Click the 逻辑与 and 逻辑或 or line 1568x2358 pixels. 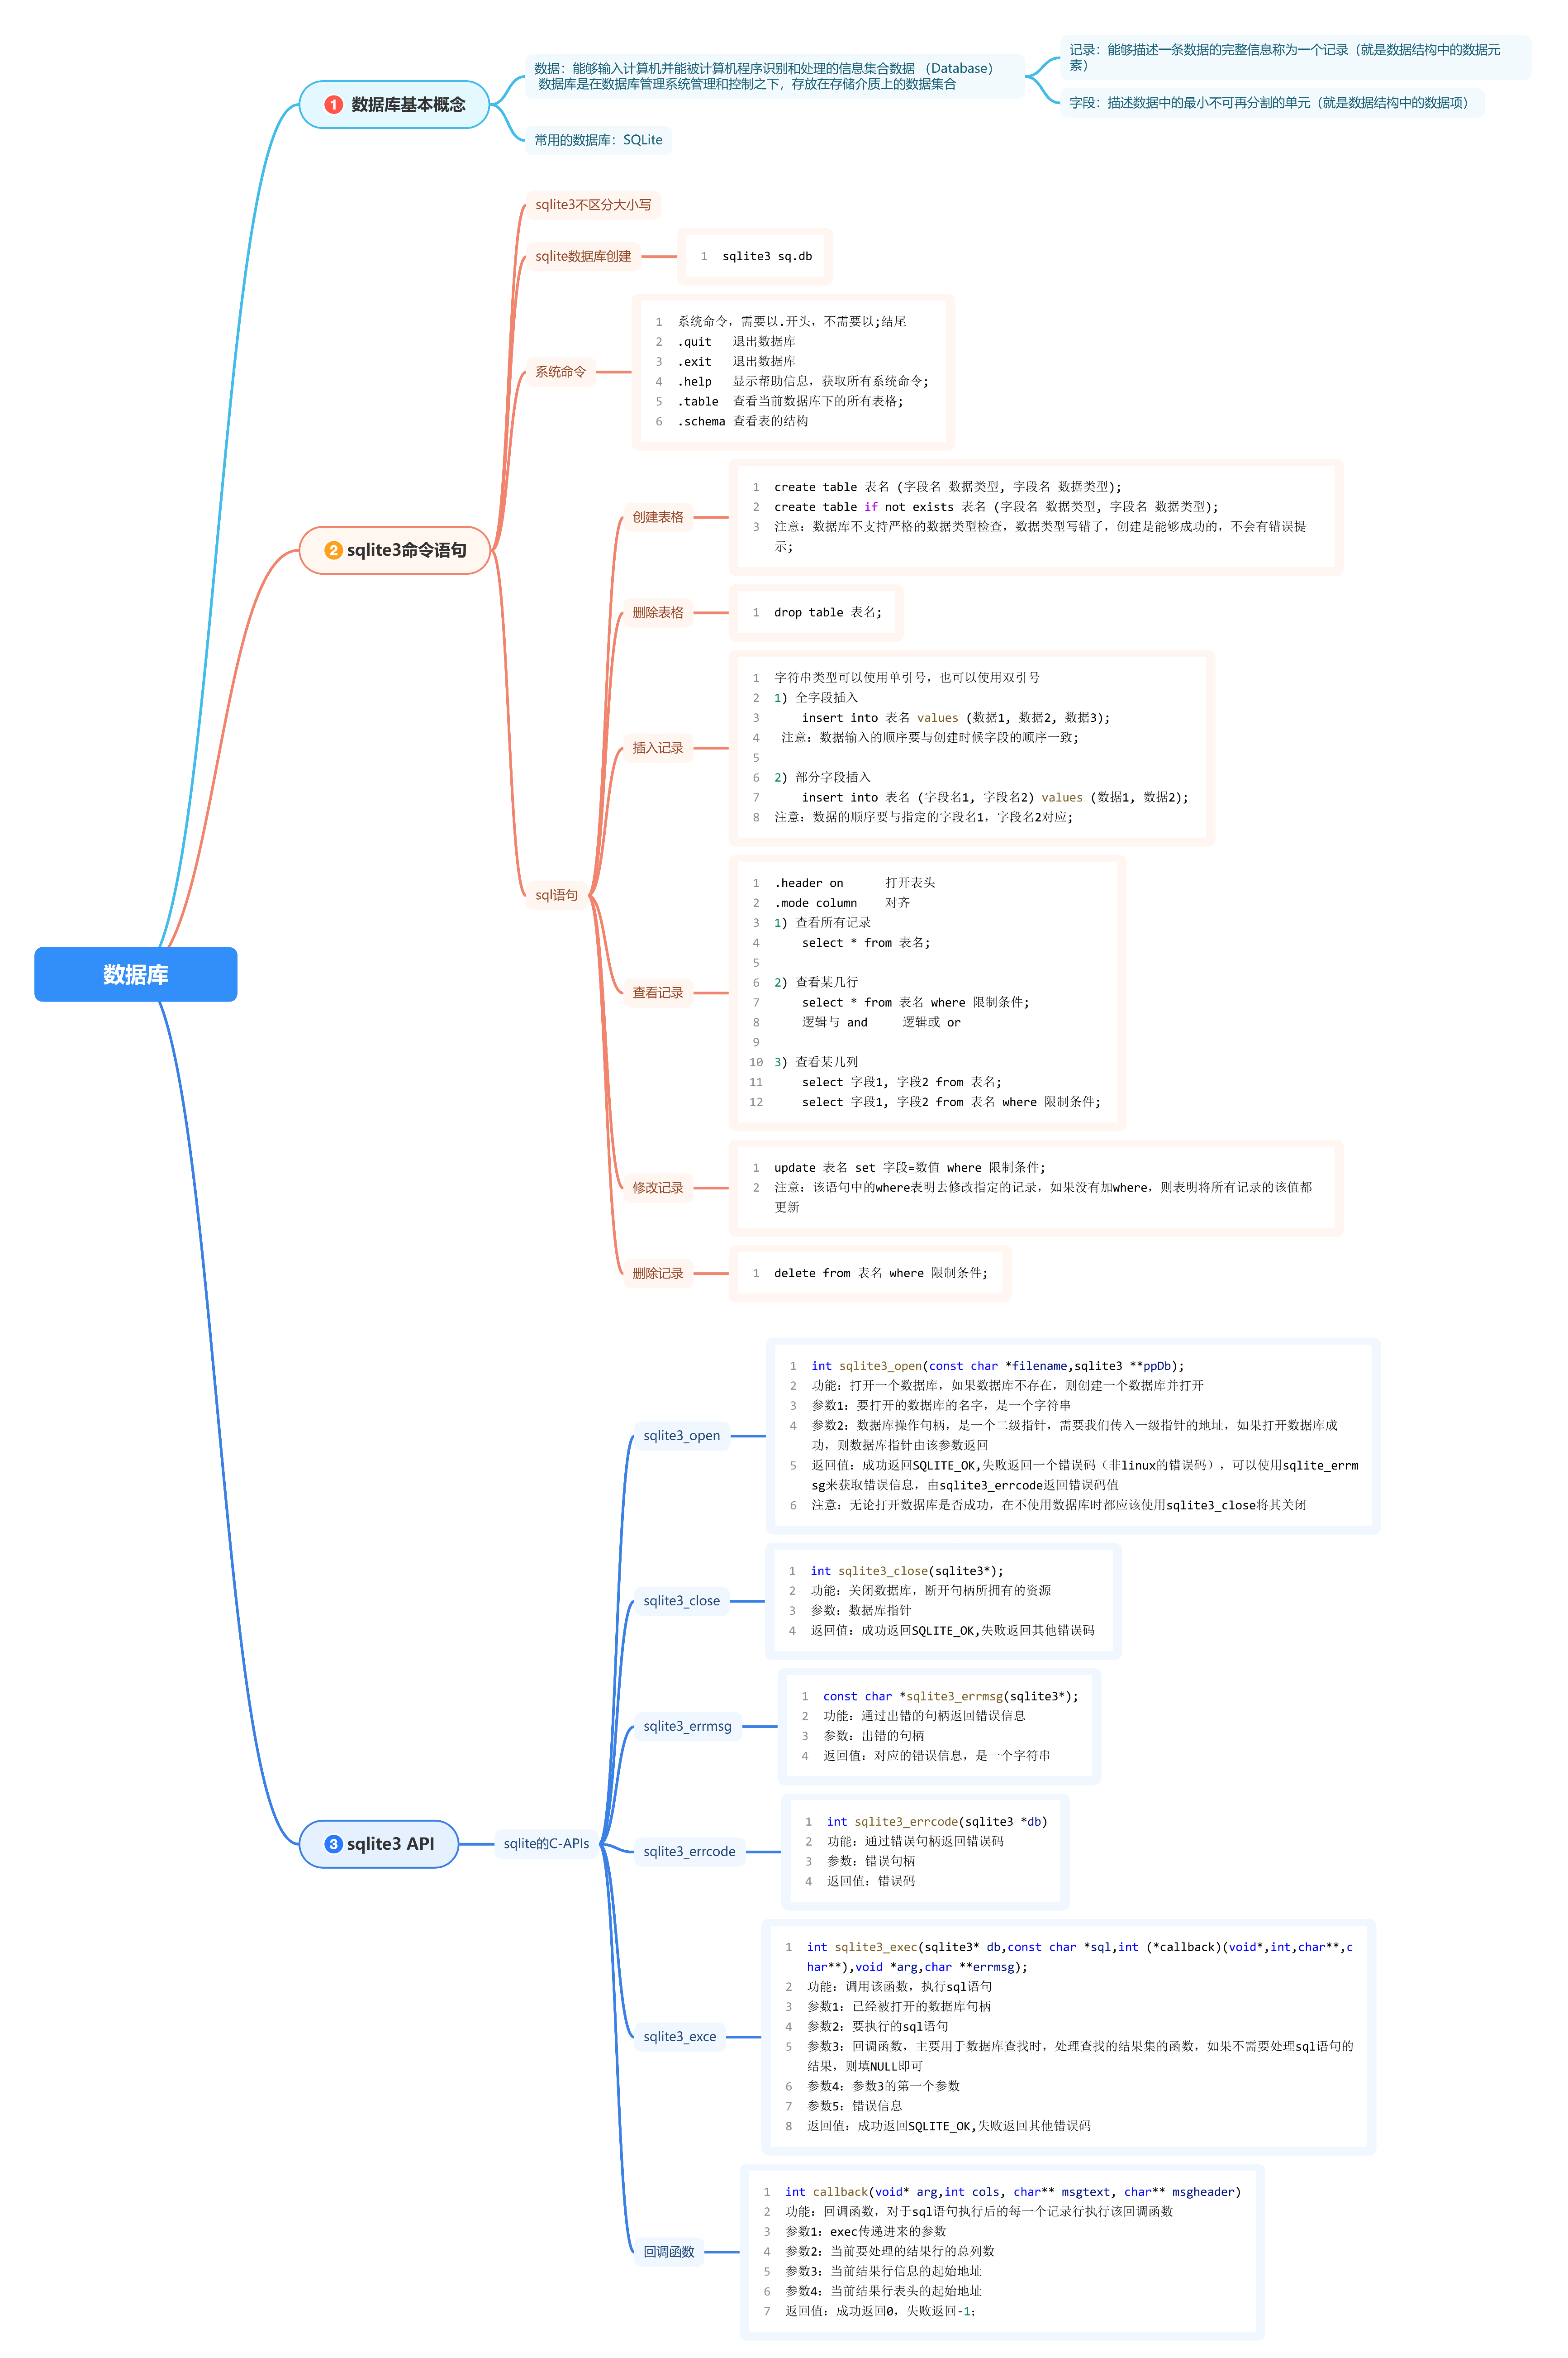(x=880, y=1022)
